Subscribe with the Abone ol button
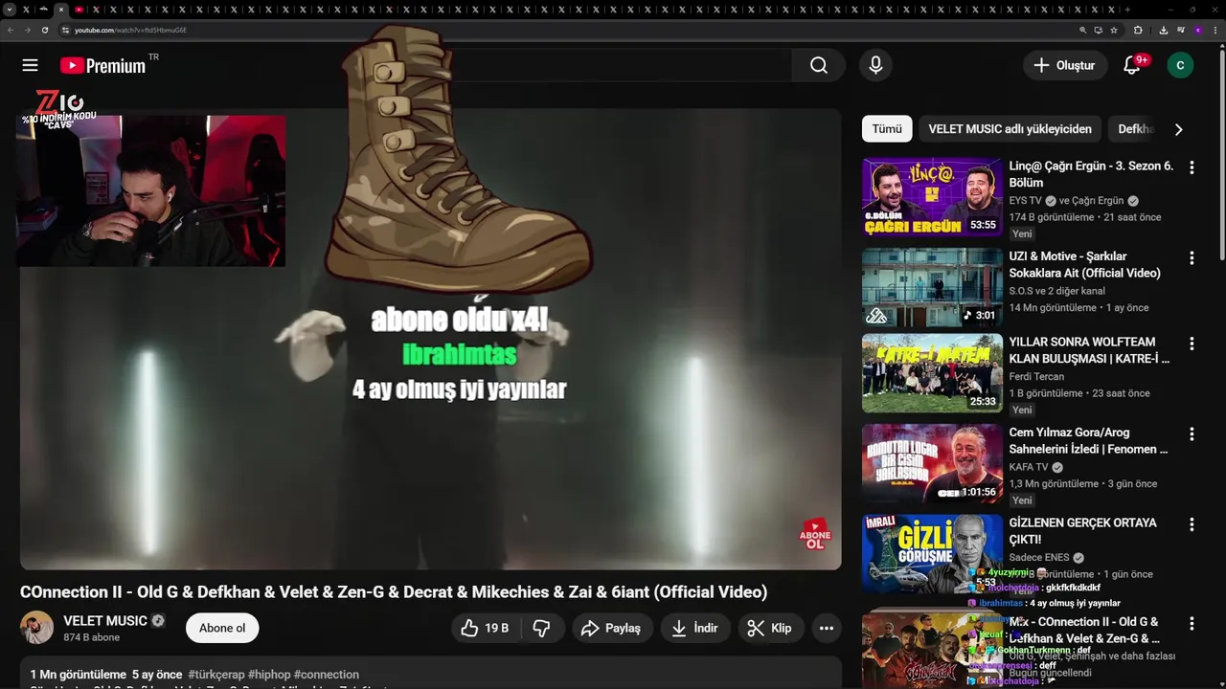 (x=222, y=628)
